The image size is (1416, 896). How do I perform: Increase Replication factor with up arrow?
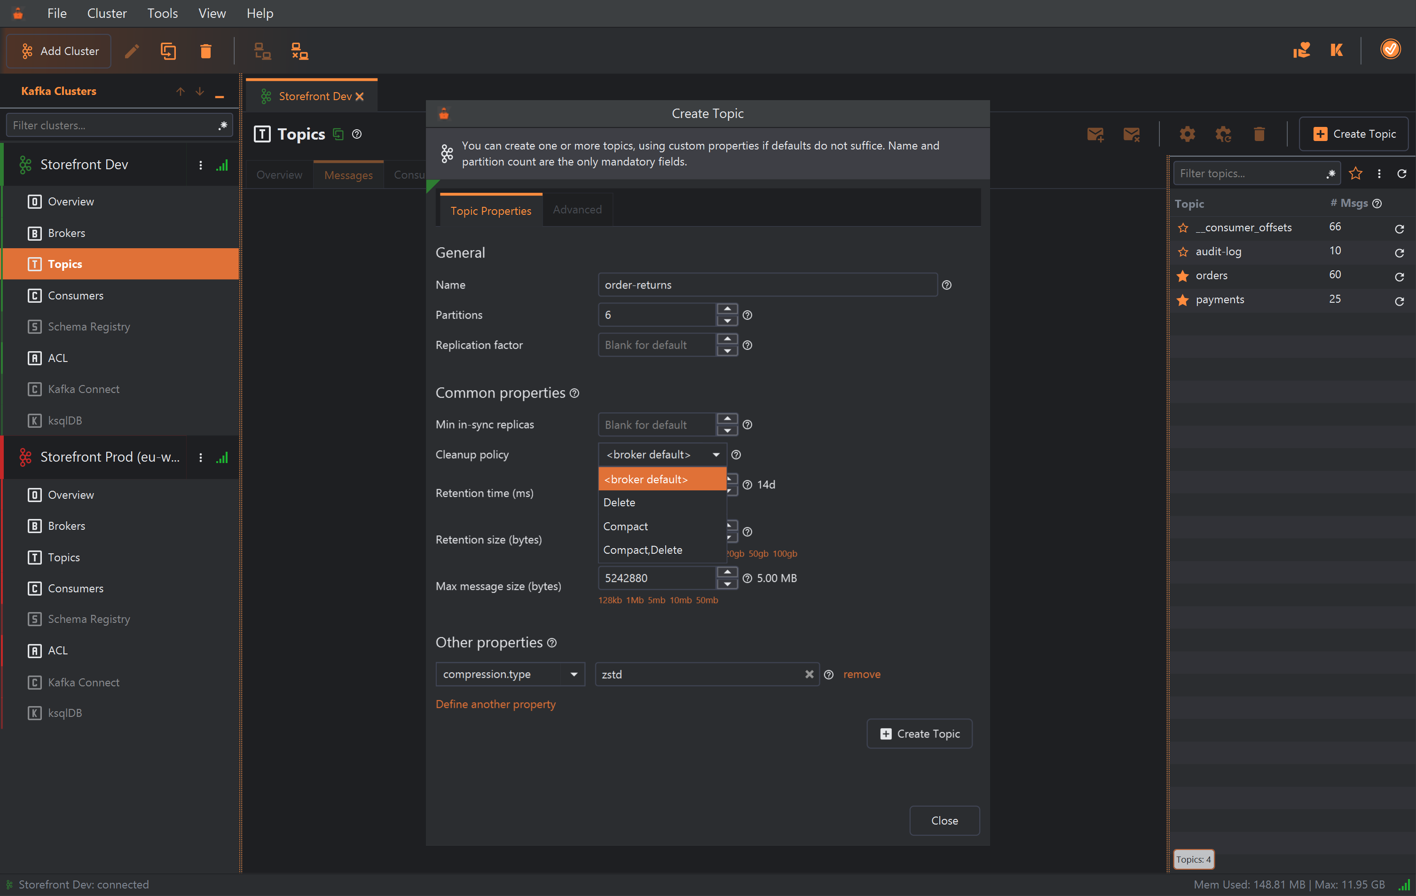tap(727, 339)
